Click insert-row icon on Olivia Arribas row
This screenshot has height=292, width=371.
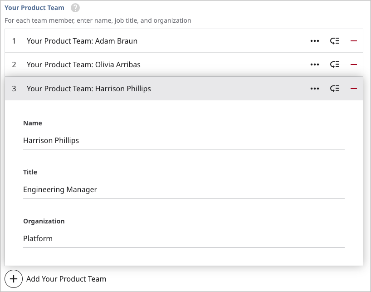[335, 64]
